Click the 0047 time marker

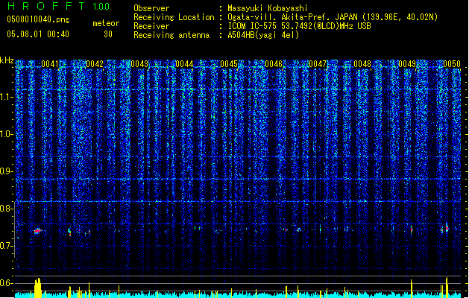point(318,64)
